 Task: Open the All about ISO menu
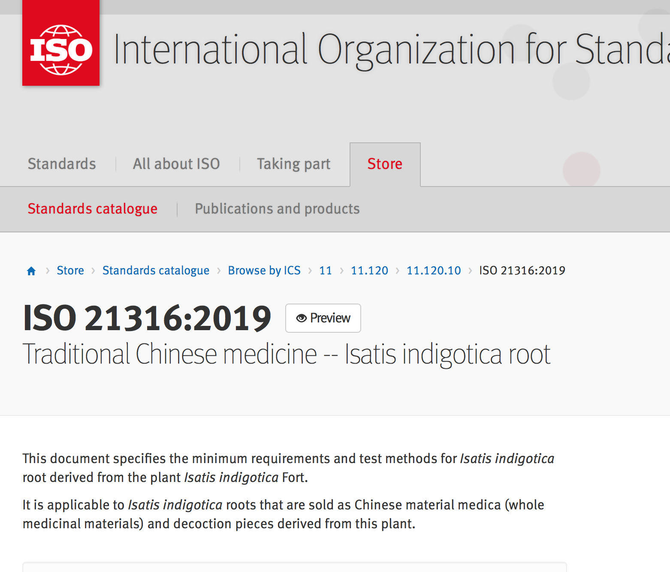(176, 164)
